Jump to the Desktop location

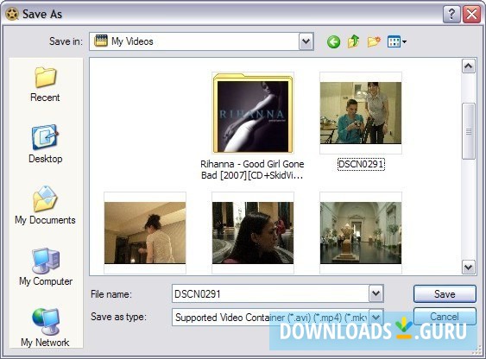click(45, 144)
